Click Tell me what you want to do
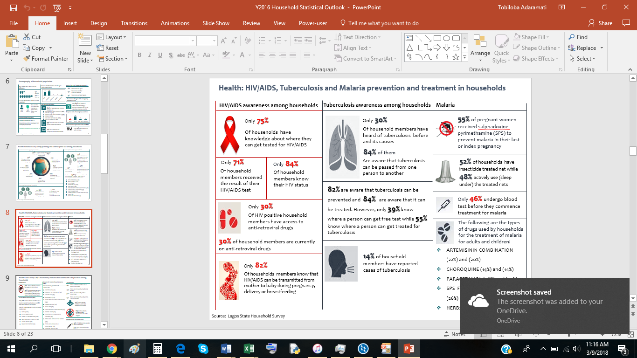Screen dimensions: 637x358 click(379, 23)
